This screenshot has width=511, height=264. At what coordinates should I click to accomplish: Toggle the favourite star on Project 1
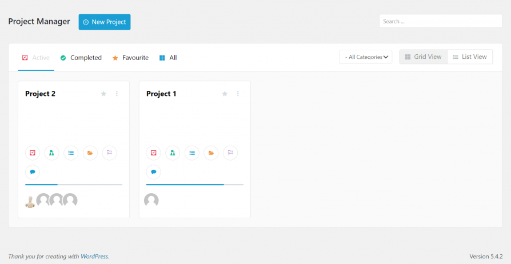pos(225,94)
